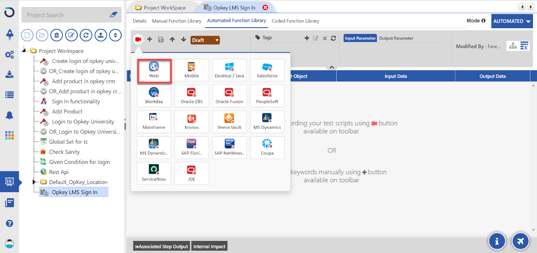Screen dimensions: 537x253
Task: Choose the Kronos recorder
Action: (192, 122)
